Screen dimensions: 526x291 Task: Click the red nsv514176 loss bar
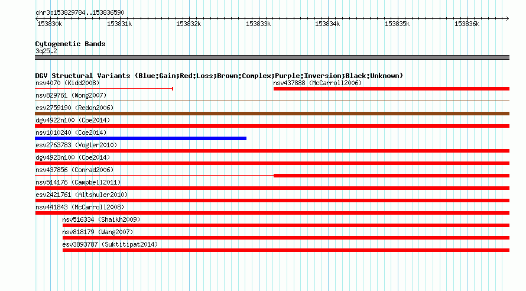pos(272,188)
